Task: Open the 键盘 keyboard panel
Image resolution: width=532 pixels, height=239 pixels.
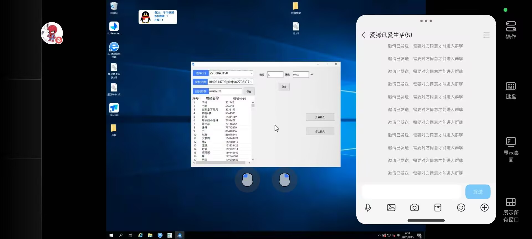Action: [511, 90]
